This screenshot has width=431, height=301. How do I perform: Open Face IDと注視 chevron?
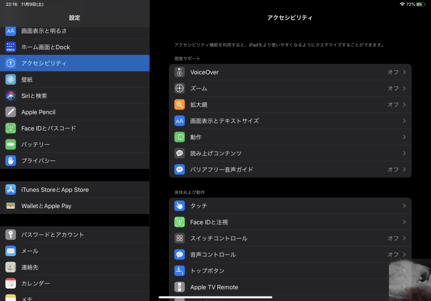tap(404, 222)
